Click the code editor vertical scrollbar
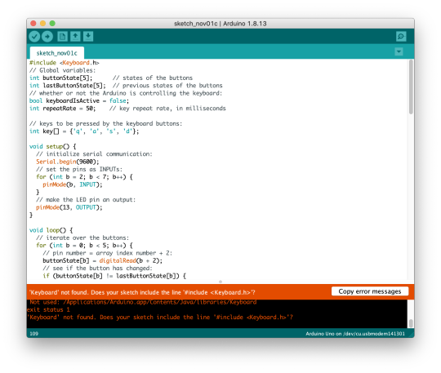Viewport: 441px width, 373px height. (411, 87)
